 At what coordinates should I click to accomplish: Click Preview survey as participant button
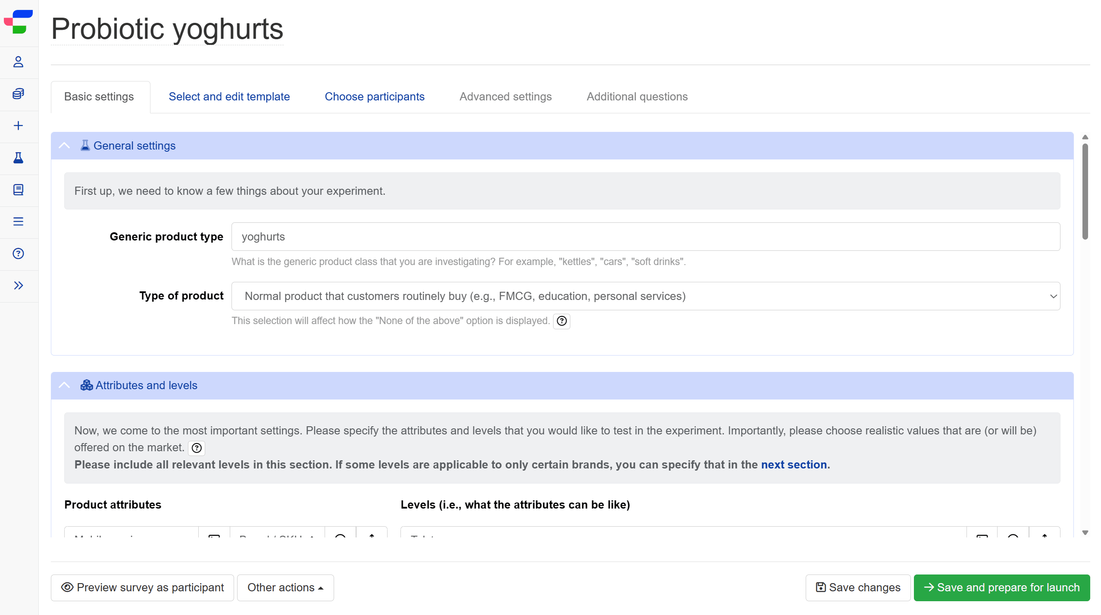coord(142,588)
